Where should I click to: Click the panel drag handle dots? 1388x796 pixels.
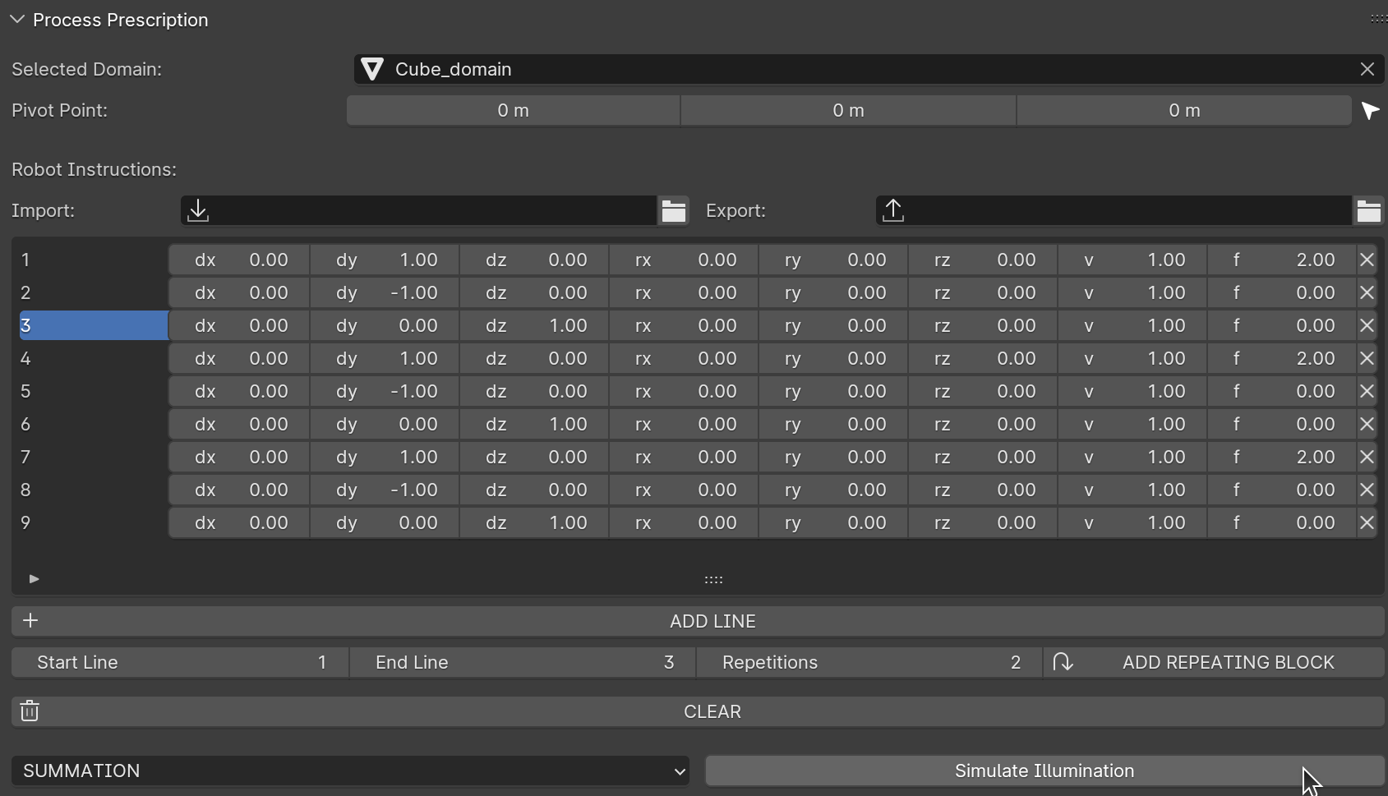1378,19
